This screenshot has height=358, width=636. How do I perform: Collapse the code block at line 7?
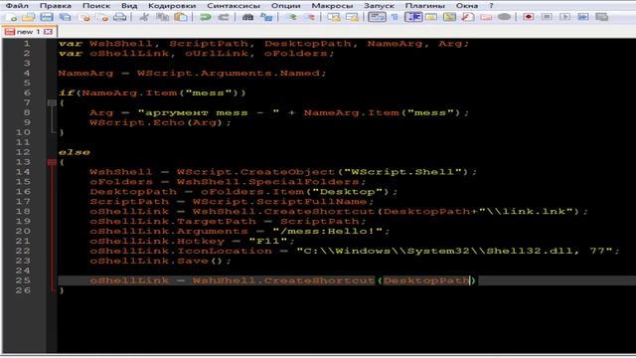point(52,102)
